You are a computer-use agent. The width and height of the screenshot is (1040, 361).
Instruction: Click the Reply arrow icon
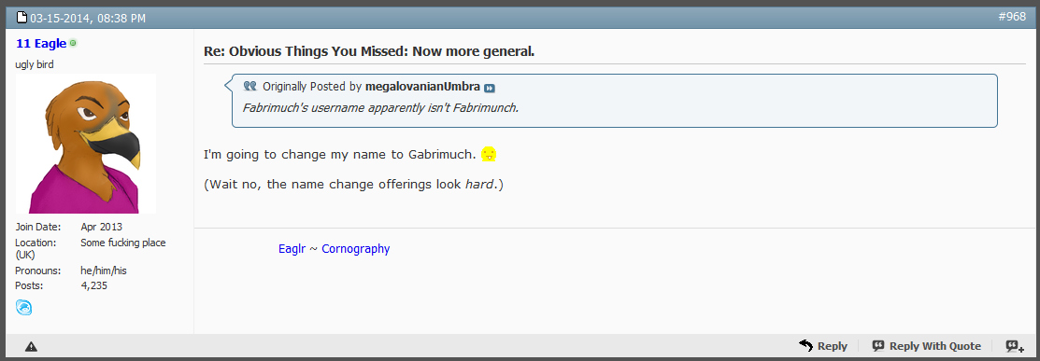point(805,346)
